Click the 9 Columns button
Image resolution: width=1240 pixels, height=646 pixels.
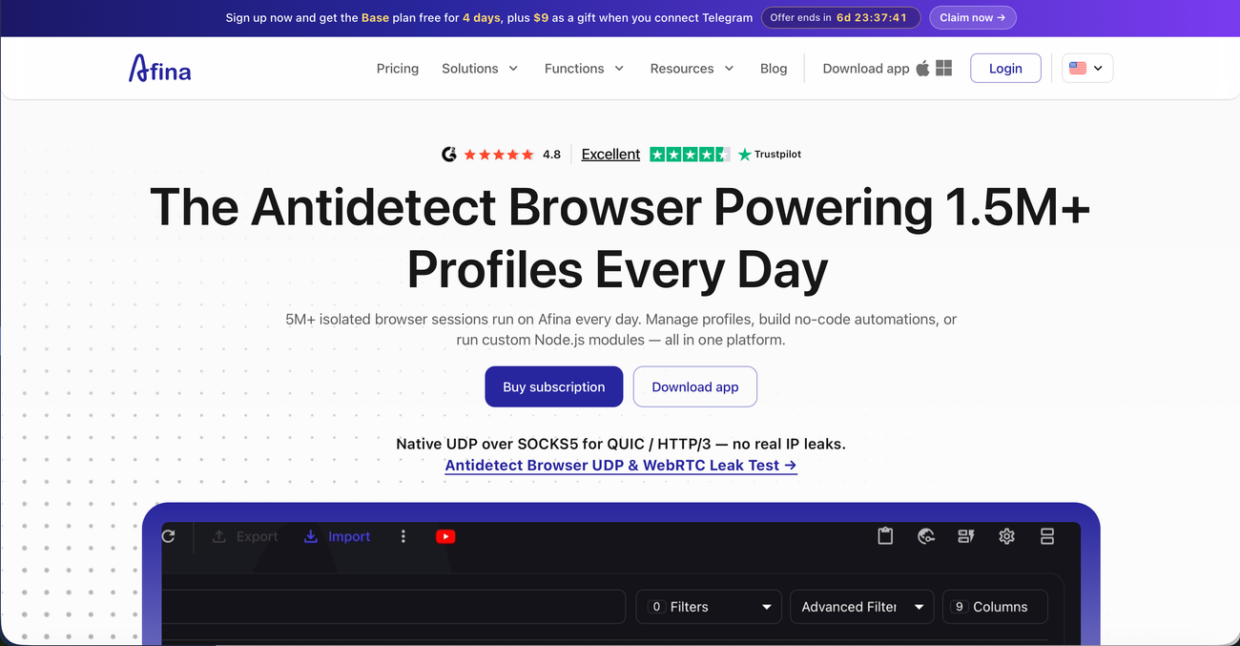[995, 607]
